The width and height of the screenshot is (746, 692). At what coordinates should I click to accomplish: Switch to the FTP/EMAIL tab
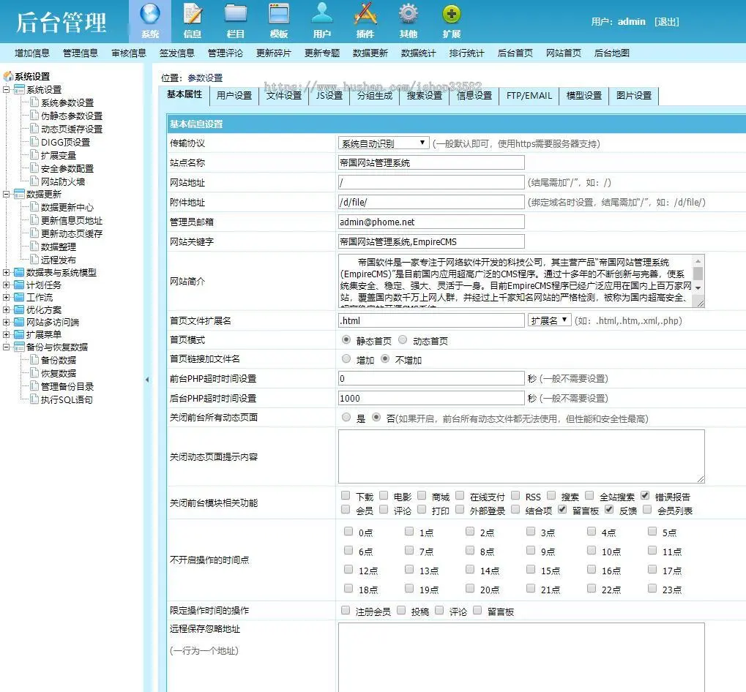click(529, 96)
